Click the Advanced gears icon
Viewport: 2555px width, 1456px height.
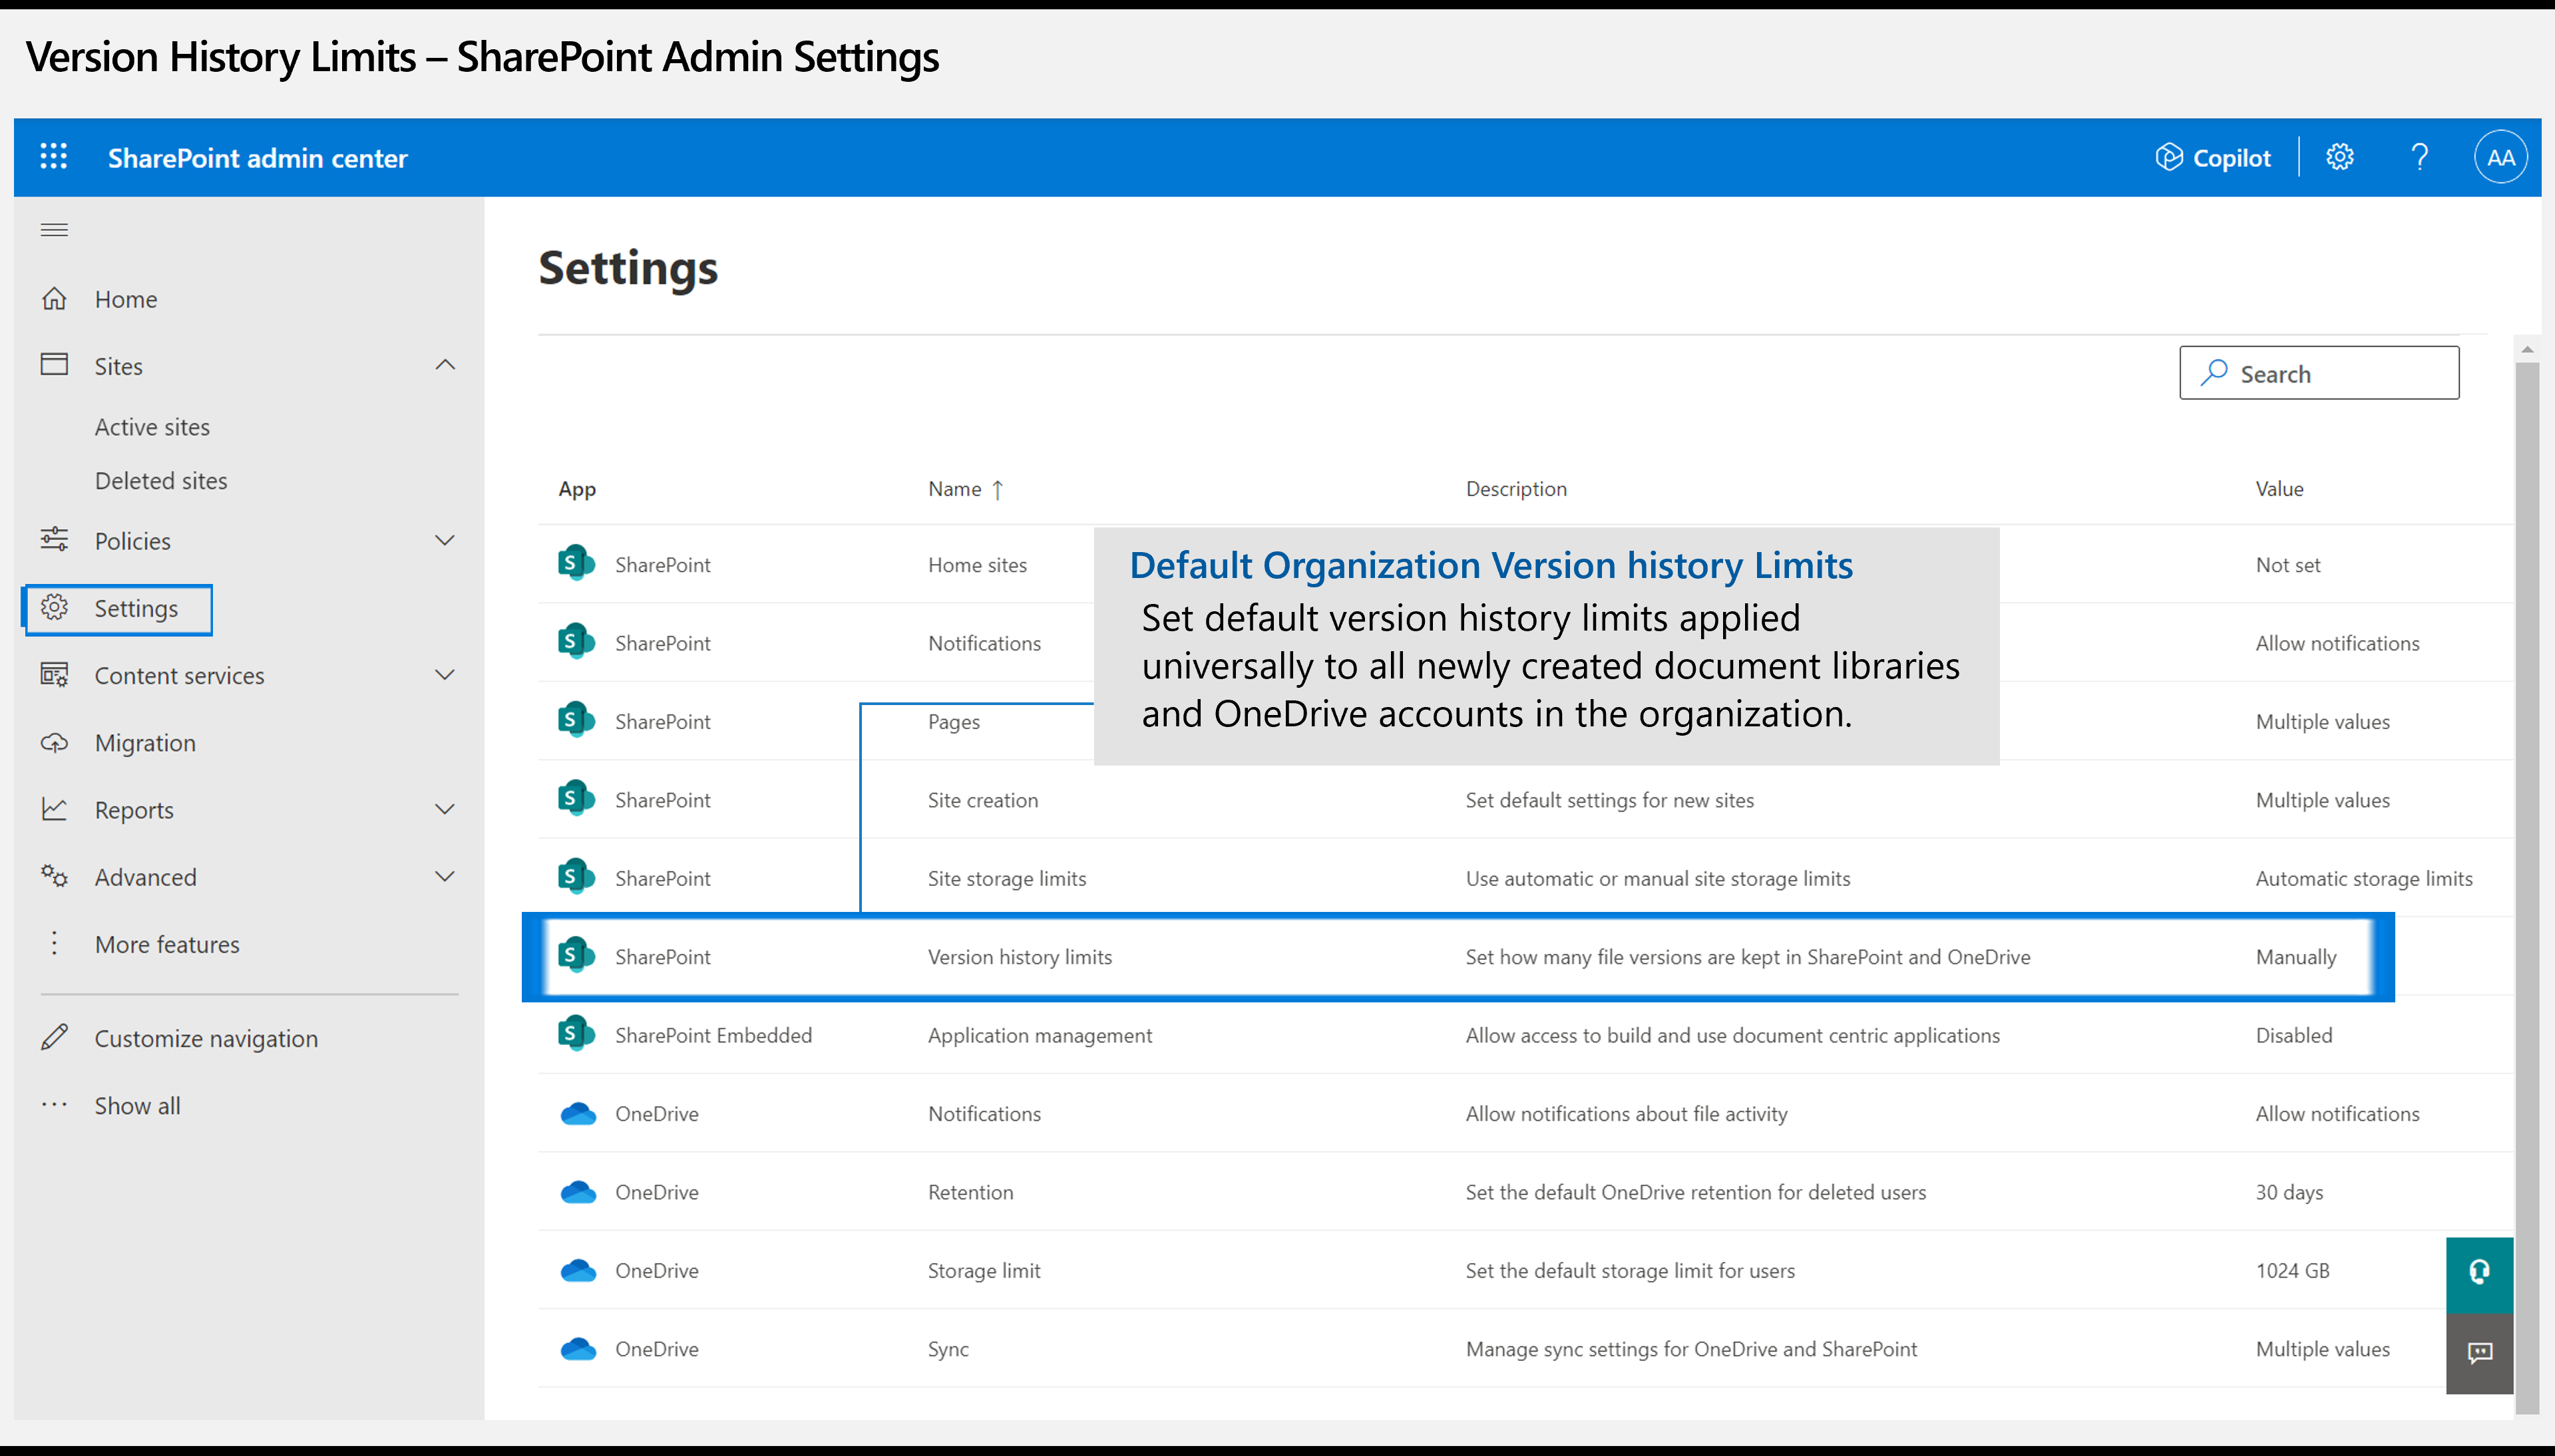54,876
